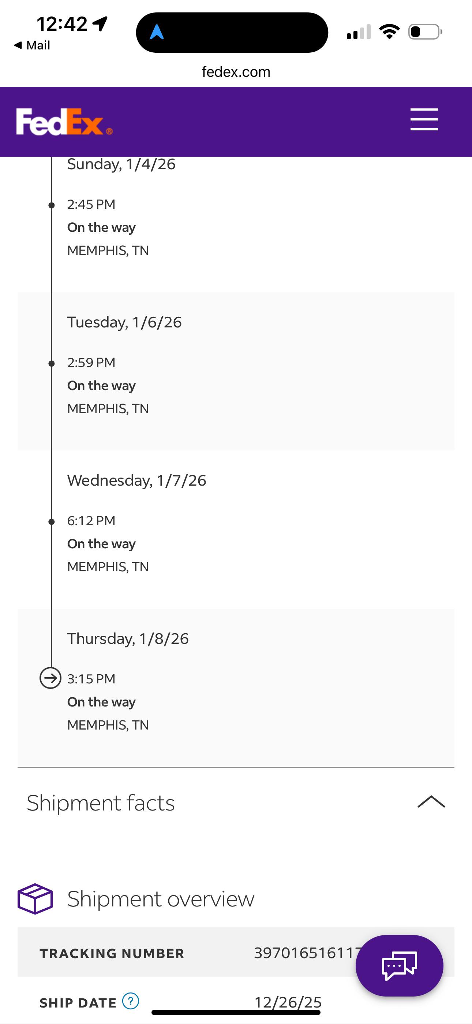Select the Wednesday 6:12 PM timeline dot
472x1024 pixels.
pos(51,522)
